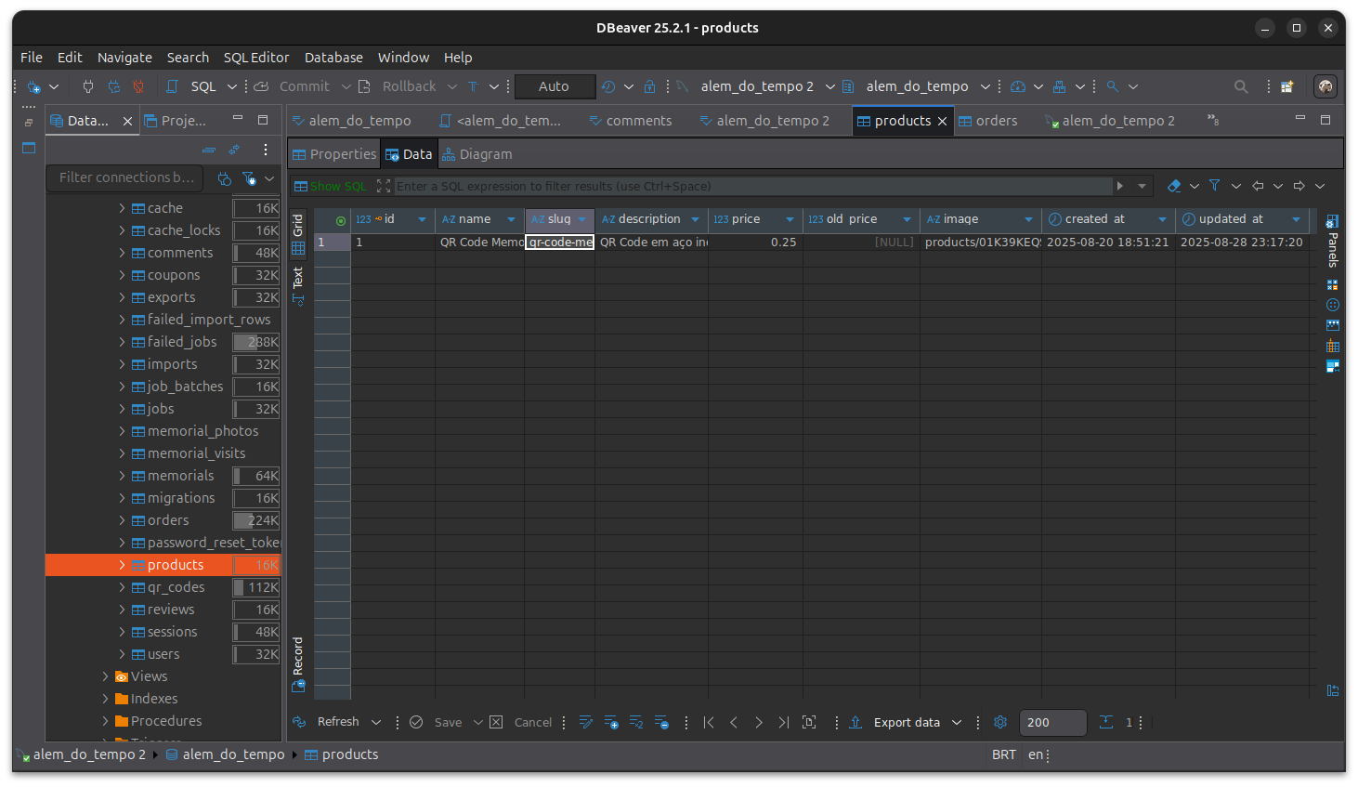1358x787 pixels.
Task: Click the Add new row icon
Action: pos(610,722)
